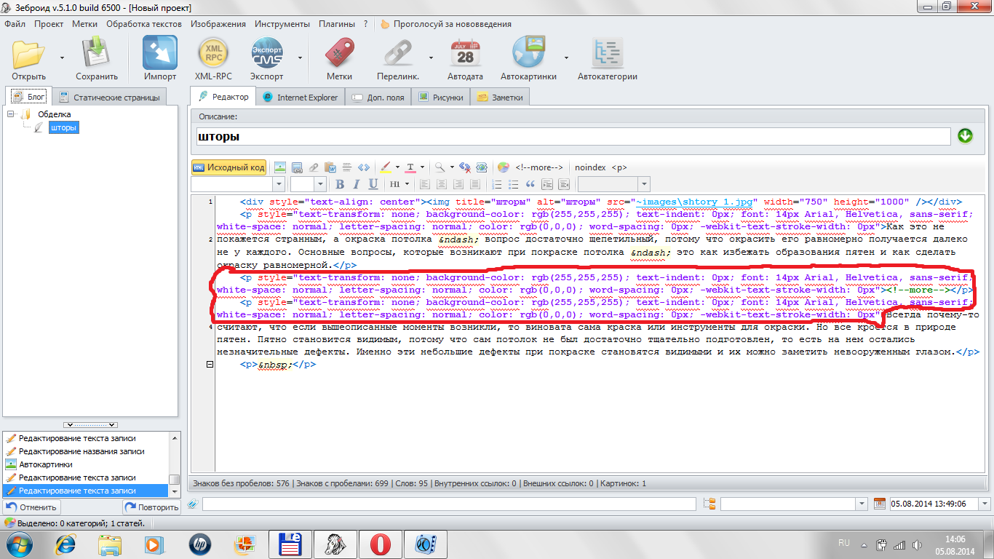Switch to the Статические страницы tab
Viewport: 994px width, 559px height.
point(109,97)
